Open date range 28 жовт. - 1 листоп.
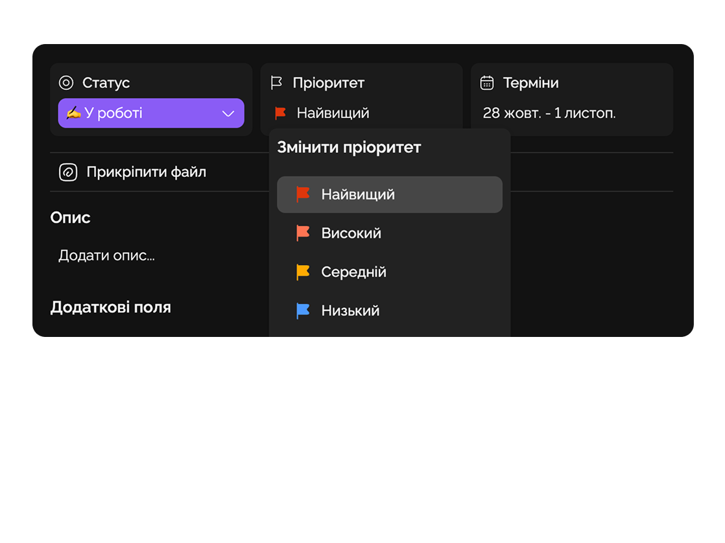 coord(549,113)
